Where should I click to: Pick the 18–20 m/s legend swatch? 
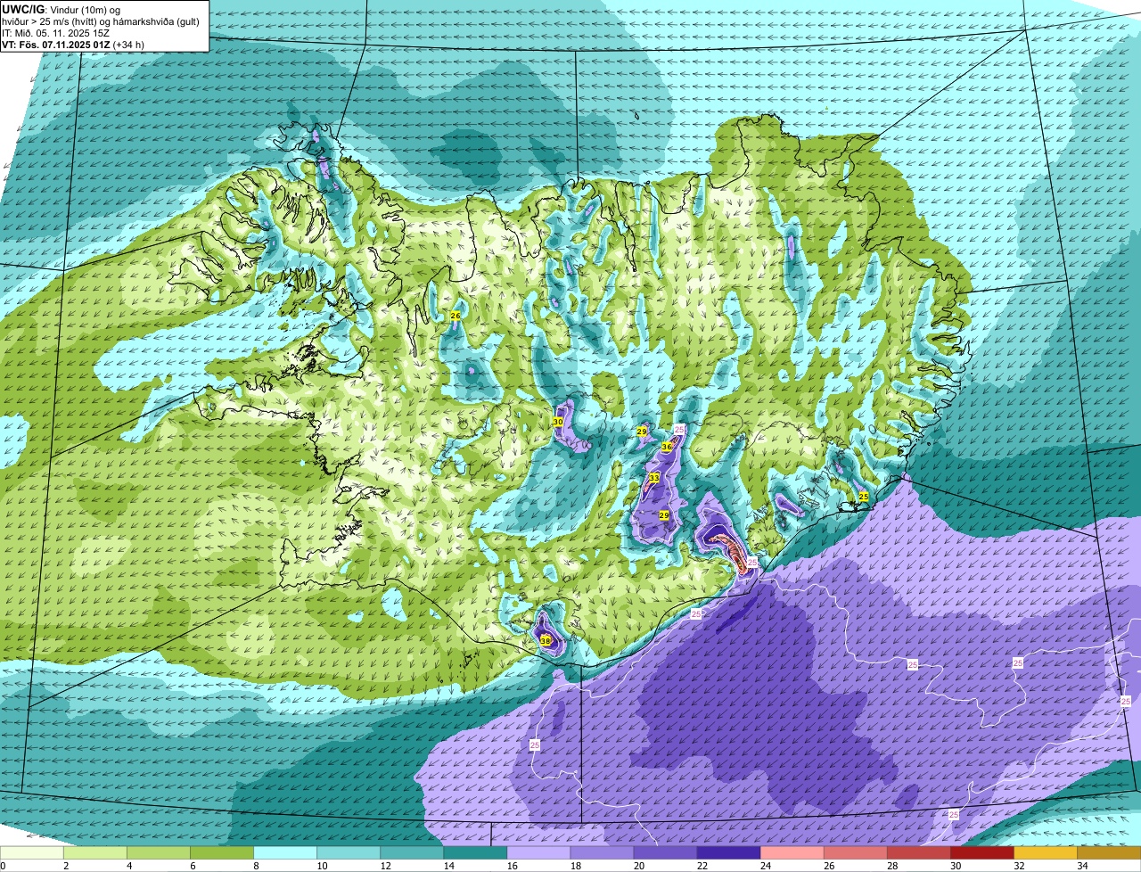click(602, 853)
